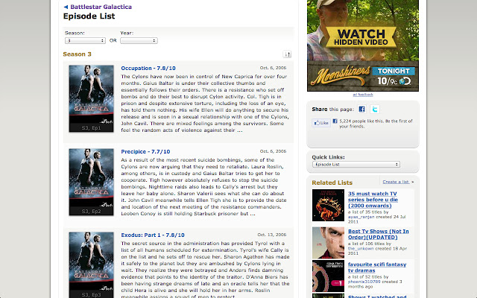Screen dimensions: 477x298
Task: Open episode Occupation - 7.8/10
Action: point(148,68)
